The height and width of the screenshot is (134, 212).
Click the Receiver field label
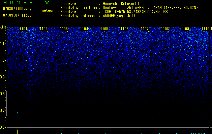point(68,12)
